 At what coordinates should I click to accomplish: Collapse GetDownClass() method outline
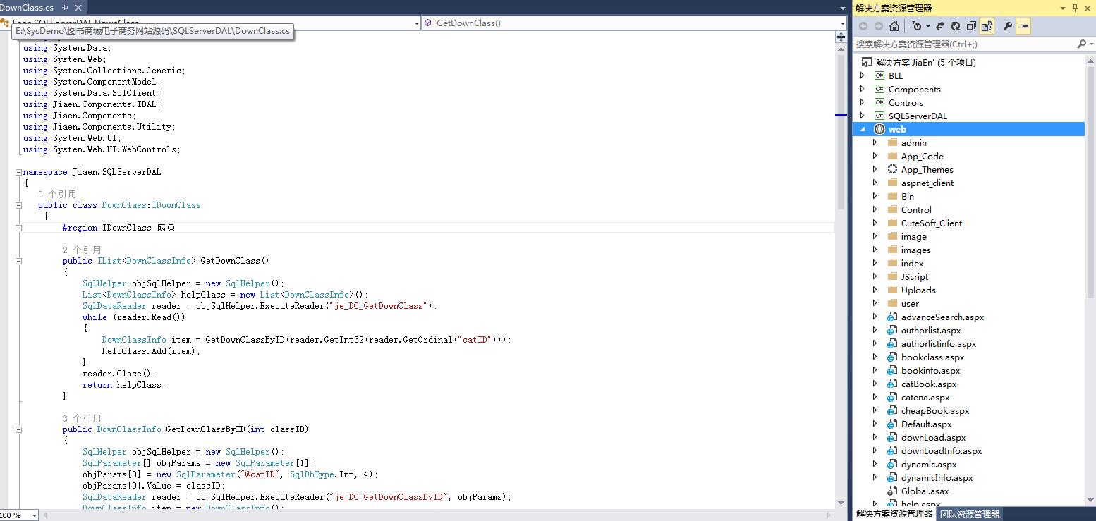point(19,261)
